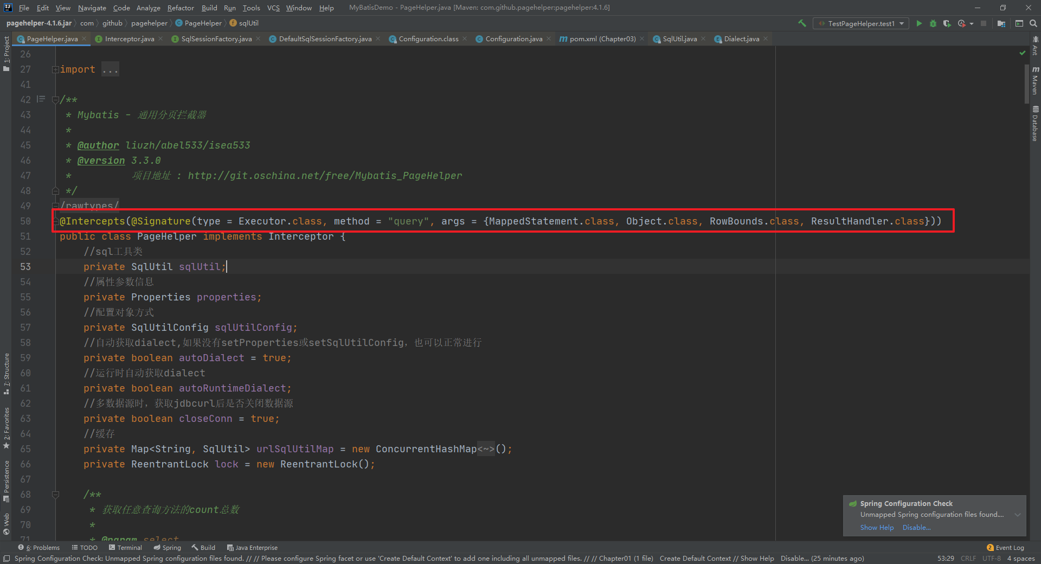Click the editor vertical scrollbar thumb
Image resolution: width=1041 pixels, height=564 pixels.
[x=1026, y=84]
